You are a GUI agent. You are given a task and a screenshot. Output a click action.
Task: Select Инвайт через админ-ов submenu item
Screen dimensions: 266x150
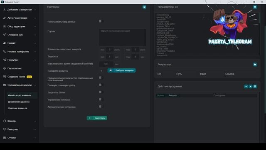pos(22,95)
